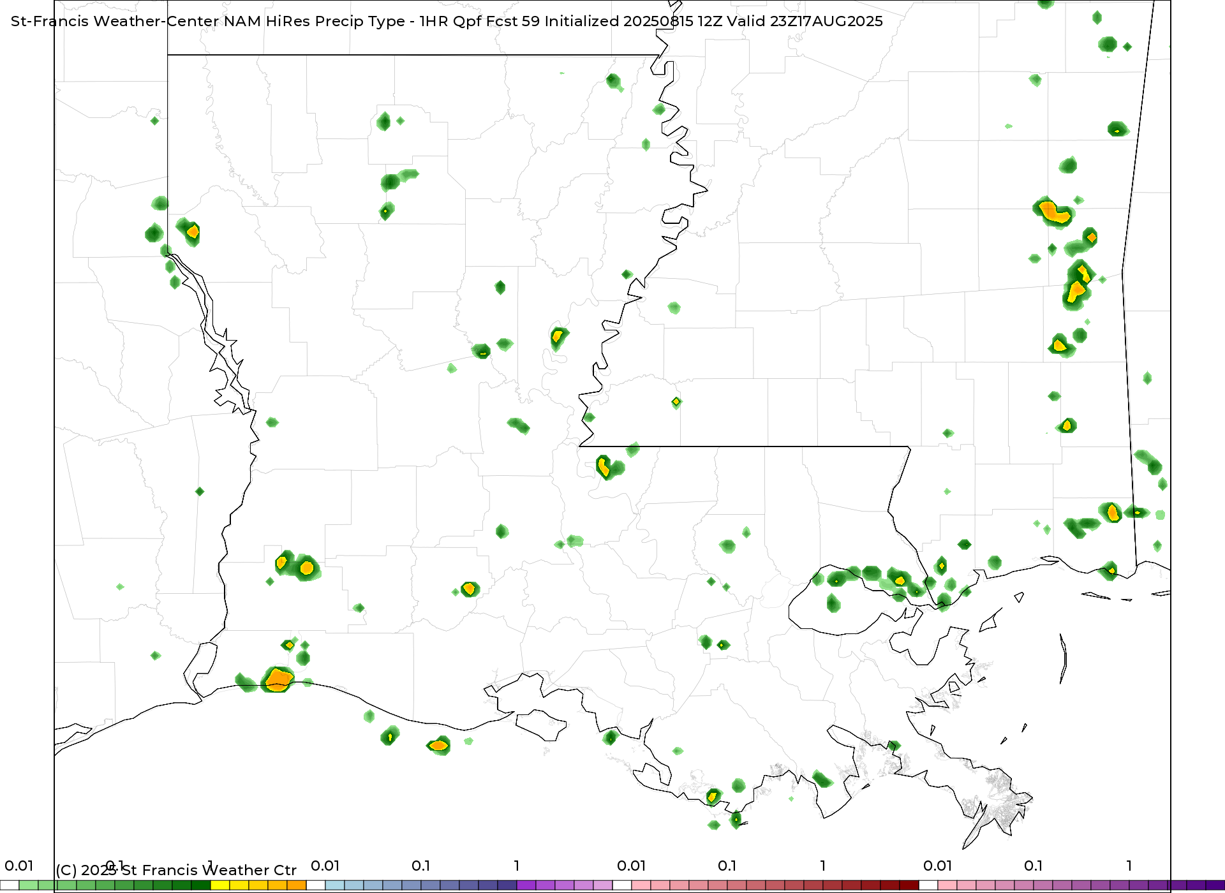Click the '0.1' label above the blue scale
This screenshot has width=1225, height=893.
[x=420, y=866]
